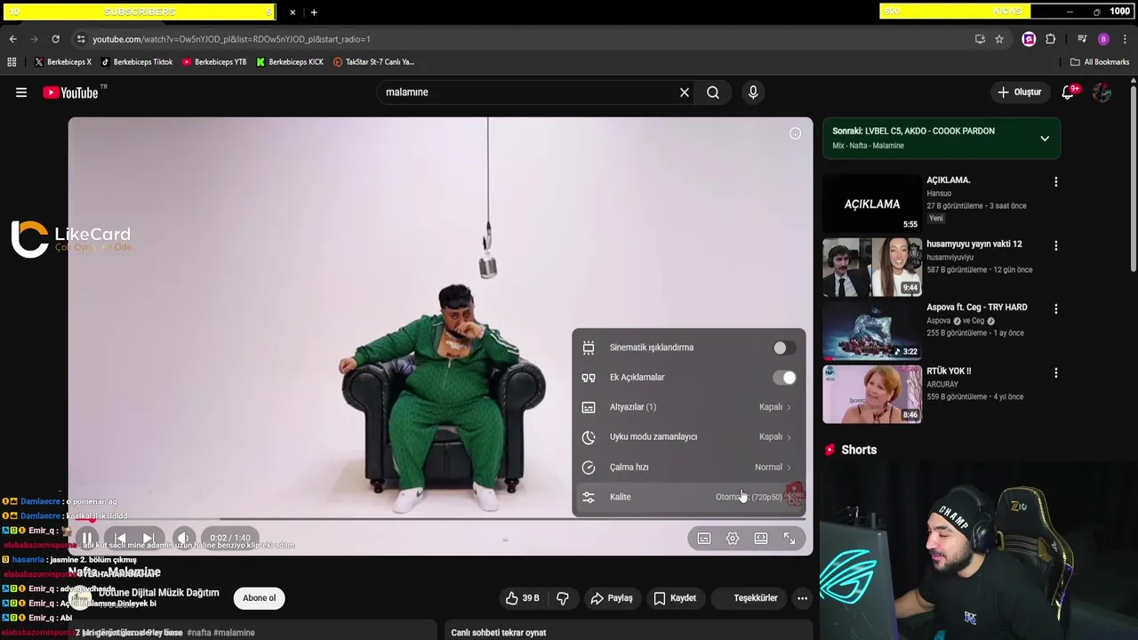Click Kaydet save button
This screenshot has height=640, width=1138.
pyautogui.click(x=675, y=598)
